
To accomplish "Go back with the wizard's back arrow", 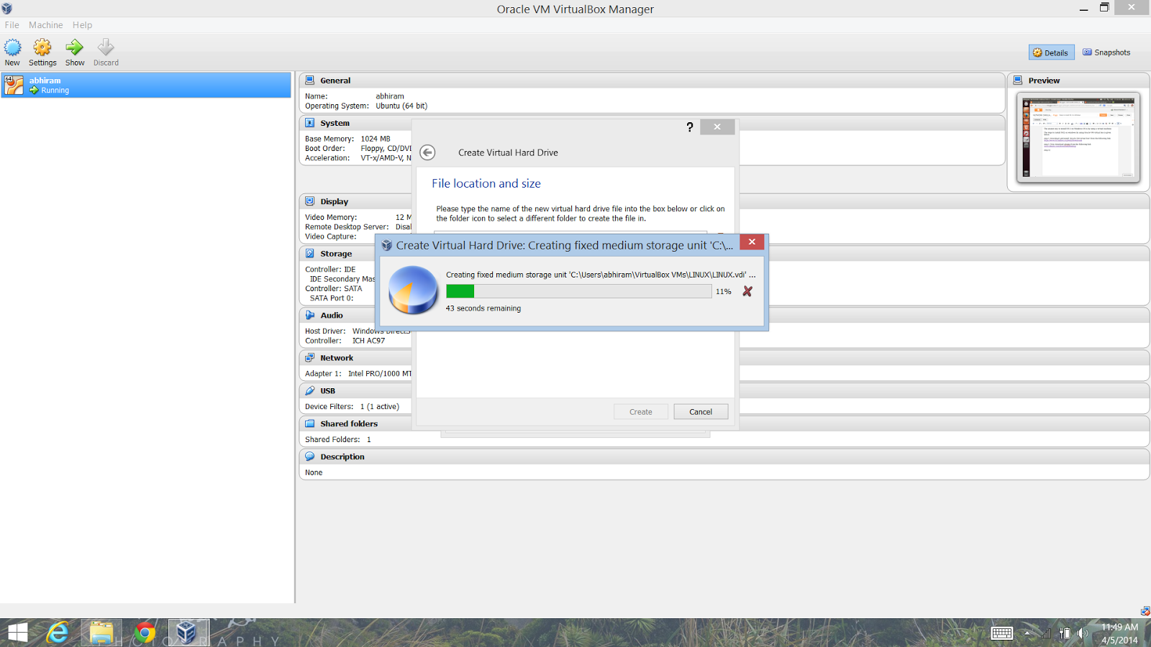I will (427, 152).
